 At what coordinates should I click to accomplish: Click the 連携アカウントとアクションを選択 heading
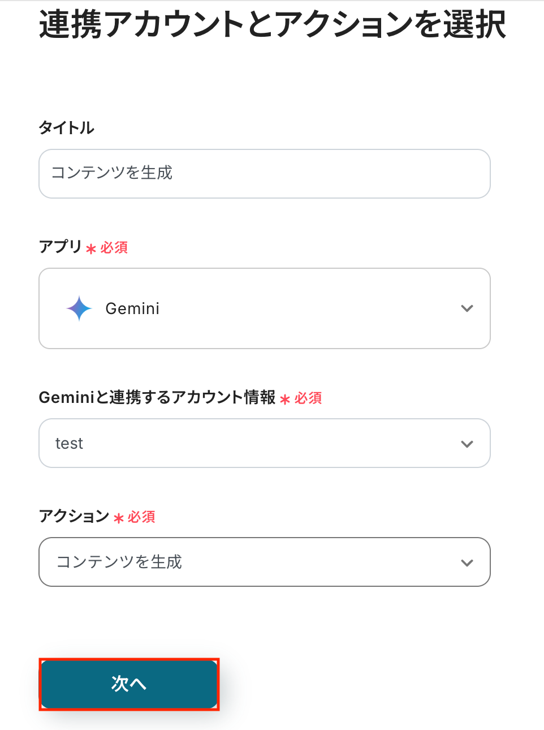coord(272,24)
